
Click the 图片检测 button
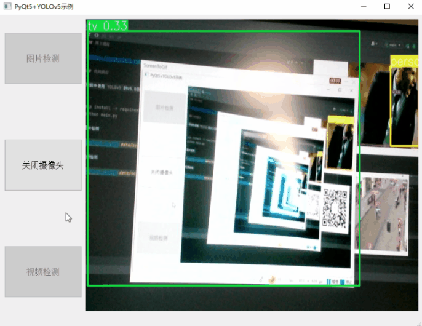(43, 58)
